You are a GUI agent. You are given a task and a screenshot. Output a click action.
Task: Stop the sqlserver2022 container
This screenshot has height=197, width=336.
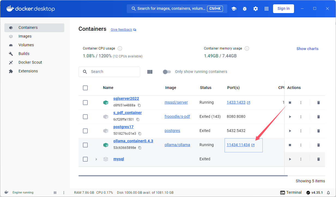tap(290, 103)
